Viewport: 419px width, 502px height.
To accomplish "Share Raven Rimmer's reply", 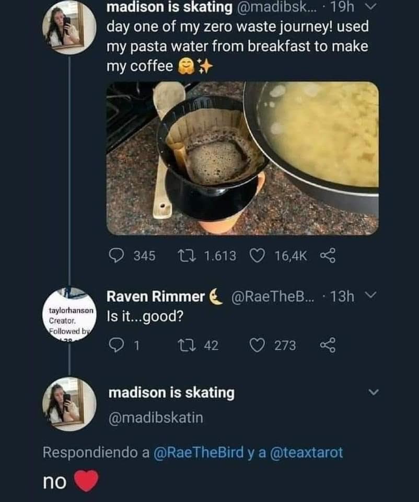I will tap(327, 346).
